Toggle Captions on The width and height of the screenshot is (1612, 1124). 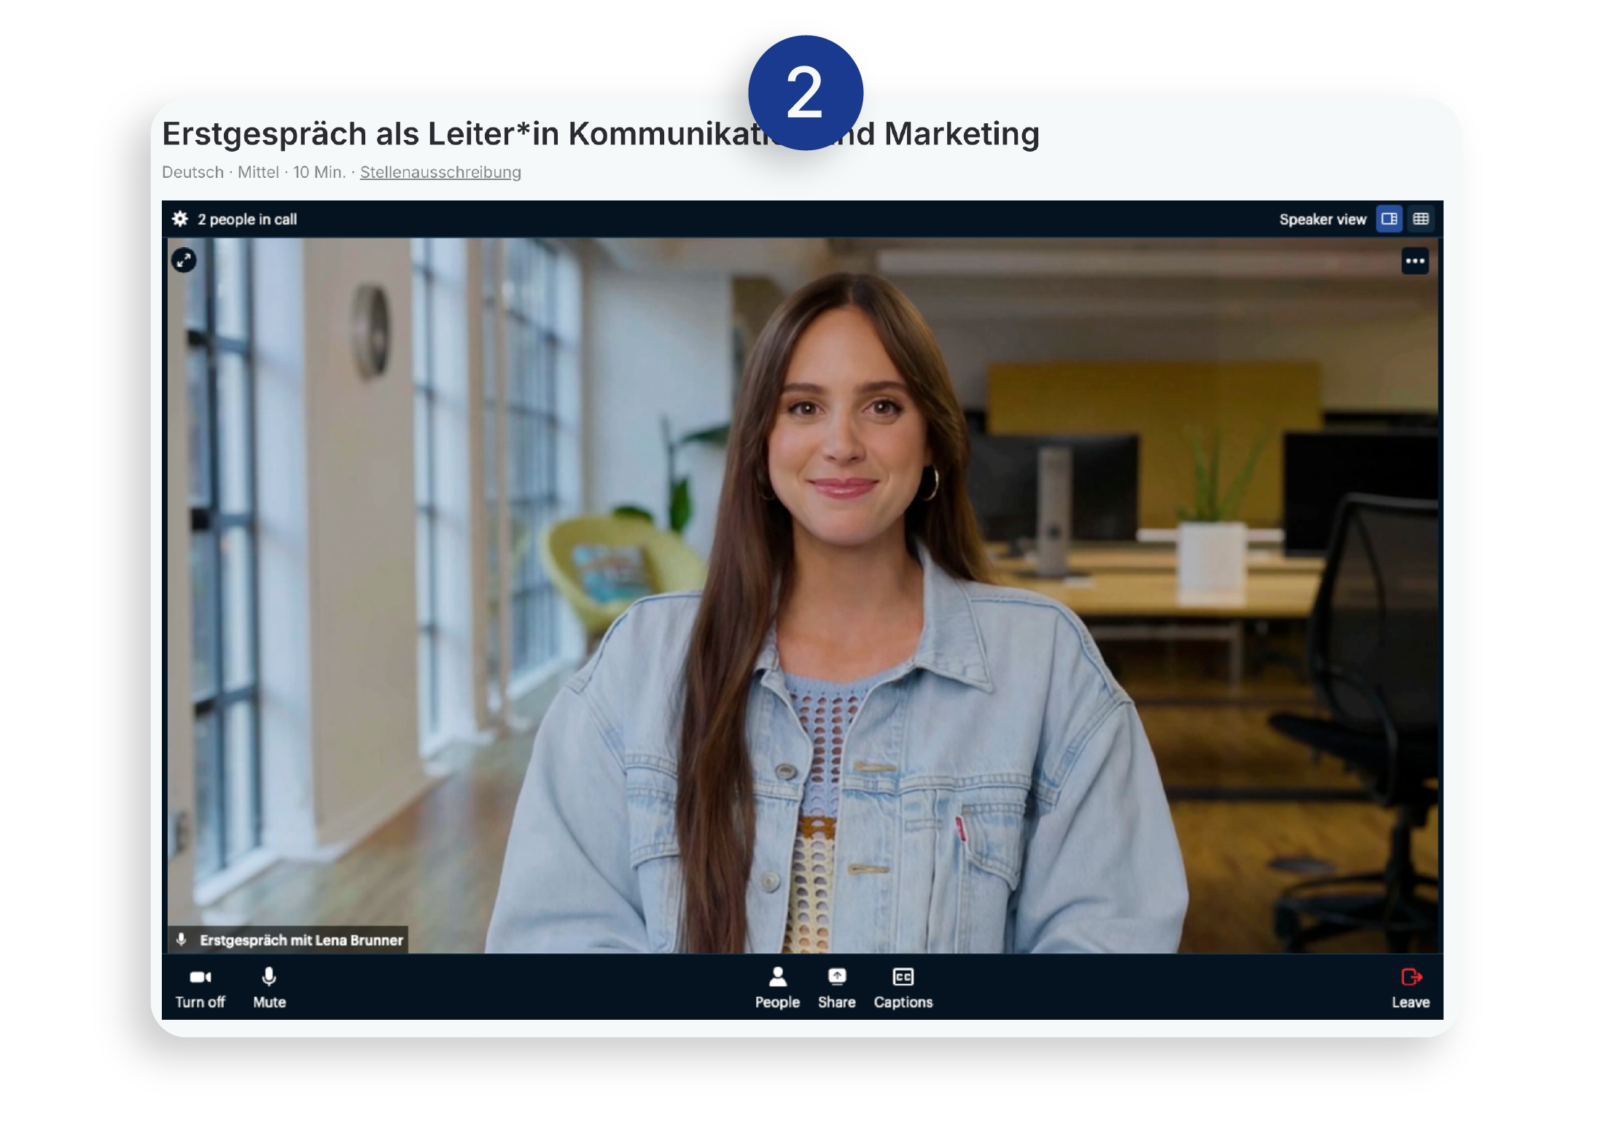903,988
